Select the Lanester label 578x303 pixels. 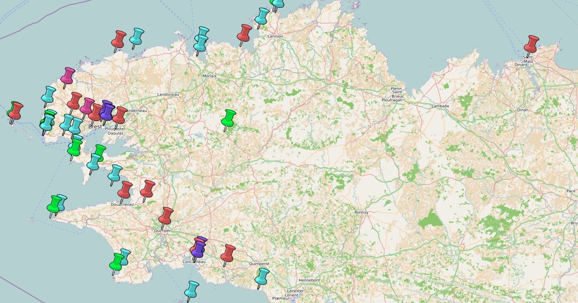click(x=295, y=290)
